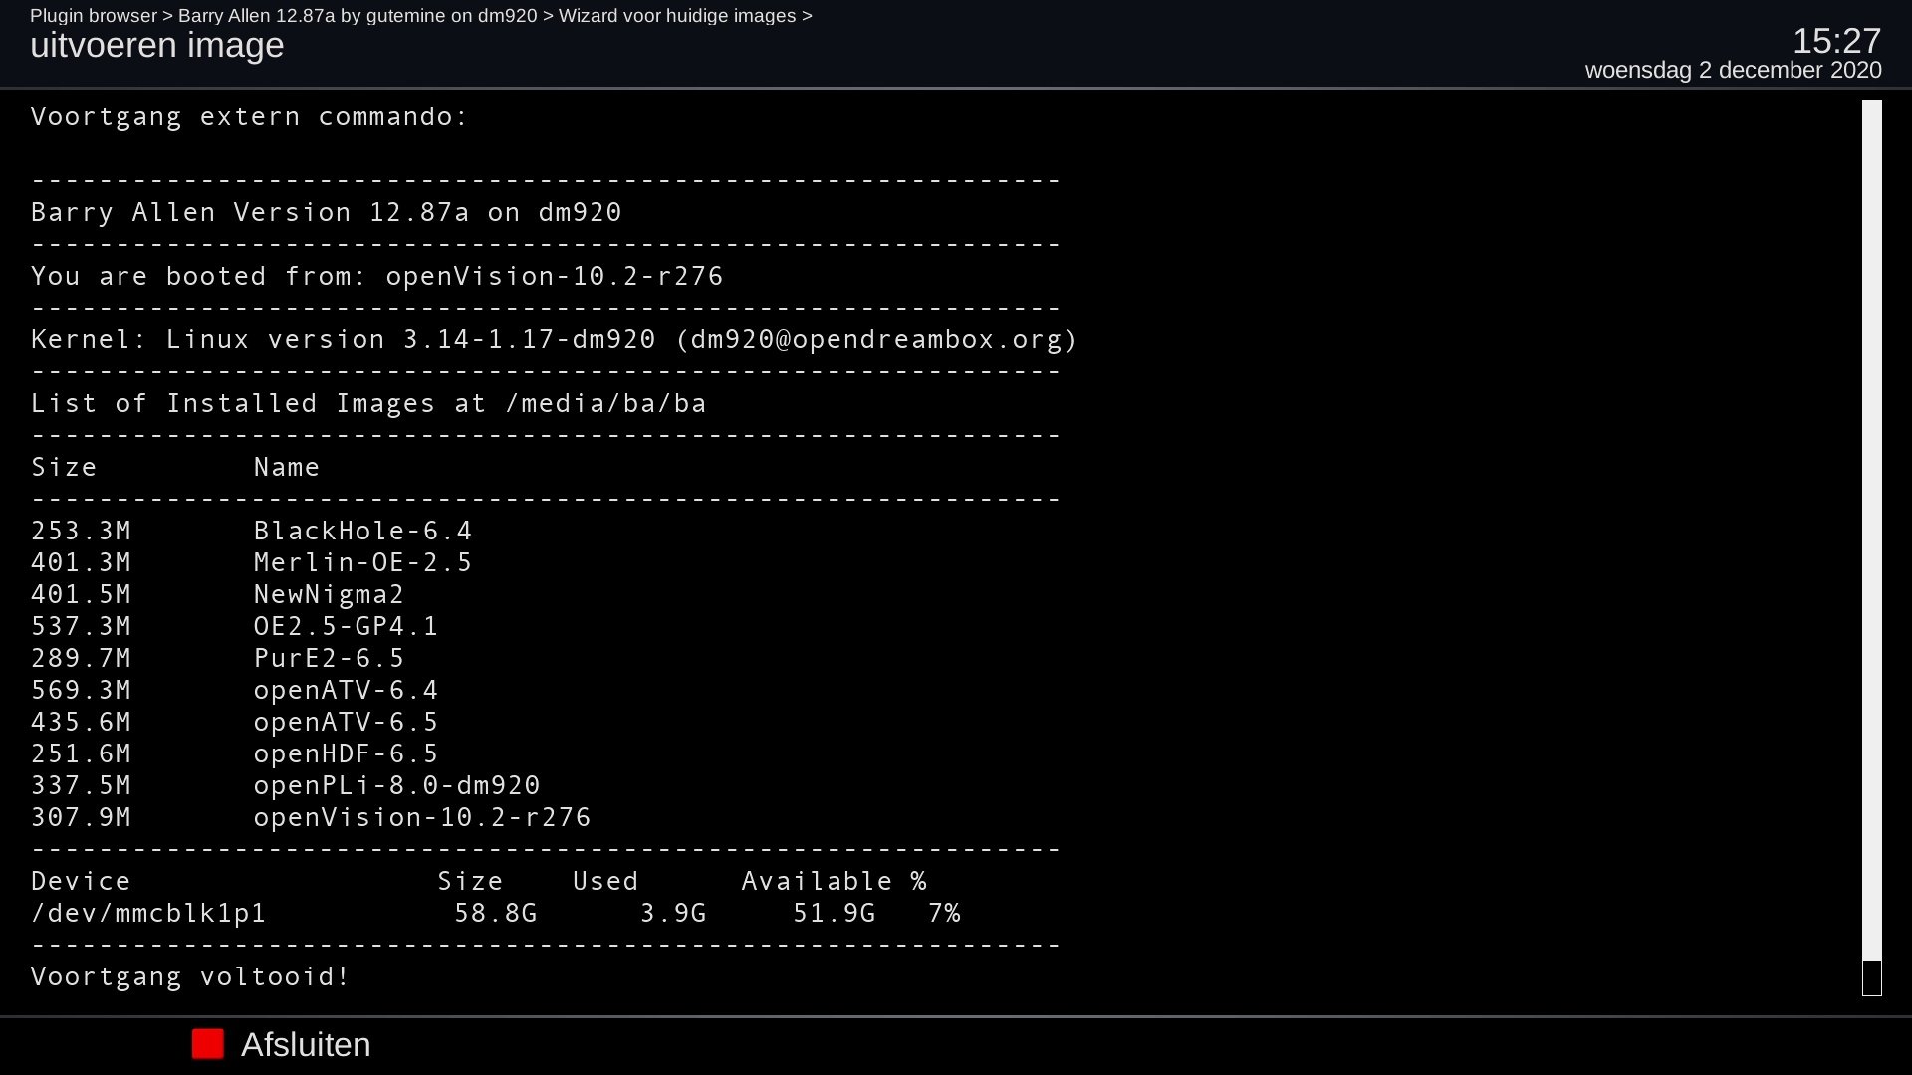Click the 401.5M size value
1912x1075 pixels.
[x=81, y=594]
